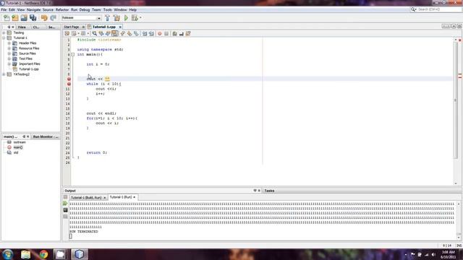Click the Save All toolbar icon
463x260 pixels.
(33, 17)
